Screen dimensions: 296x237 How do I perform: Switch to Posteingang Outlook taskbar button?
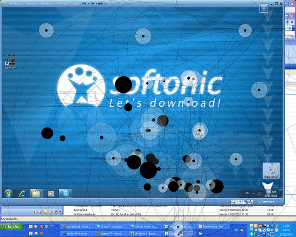[x=213, y=227]
